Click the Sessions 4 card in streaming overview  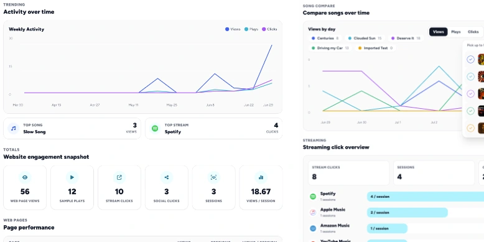pyautogui.click(x=434, y=173)
